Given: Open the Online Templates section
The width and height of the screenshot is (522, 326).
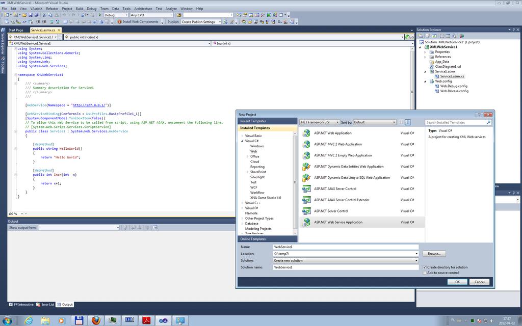Looking at the screenshot, I should pos(267,239).
